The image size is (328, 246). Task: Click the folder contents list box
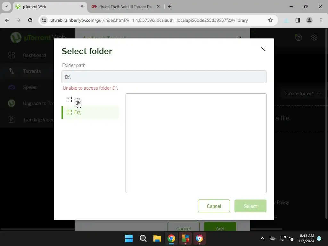coord(196,143)
